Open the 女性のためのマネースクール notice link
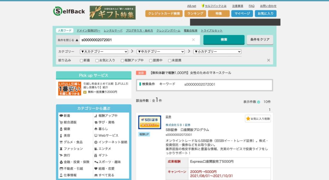 [x=191, y=73]
